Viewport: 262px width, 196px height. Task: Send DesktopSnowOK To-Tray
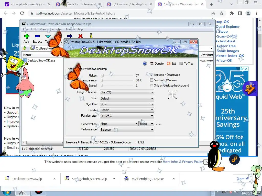click(x=186, y=64)
